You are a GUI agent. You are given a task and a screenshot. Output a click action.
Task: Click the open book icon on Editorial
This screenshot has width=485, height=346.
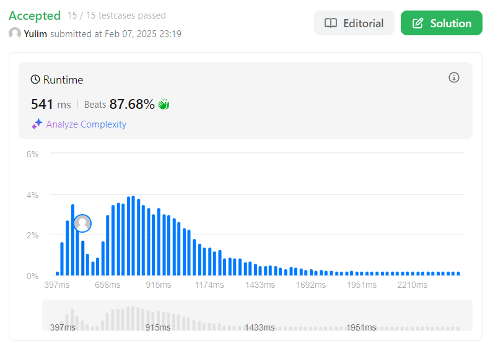(x=331, y=23)
